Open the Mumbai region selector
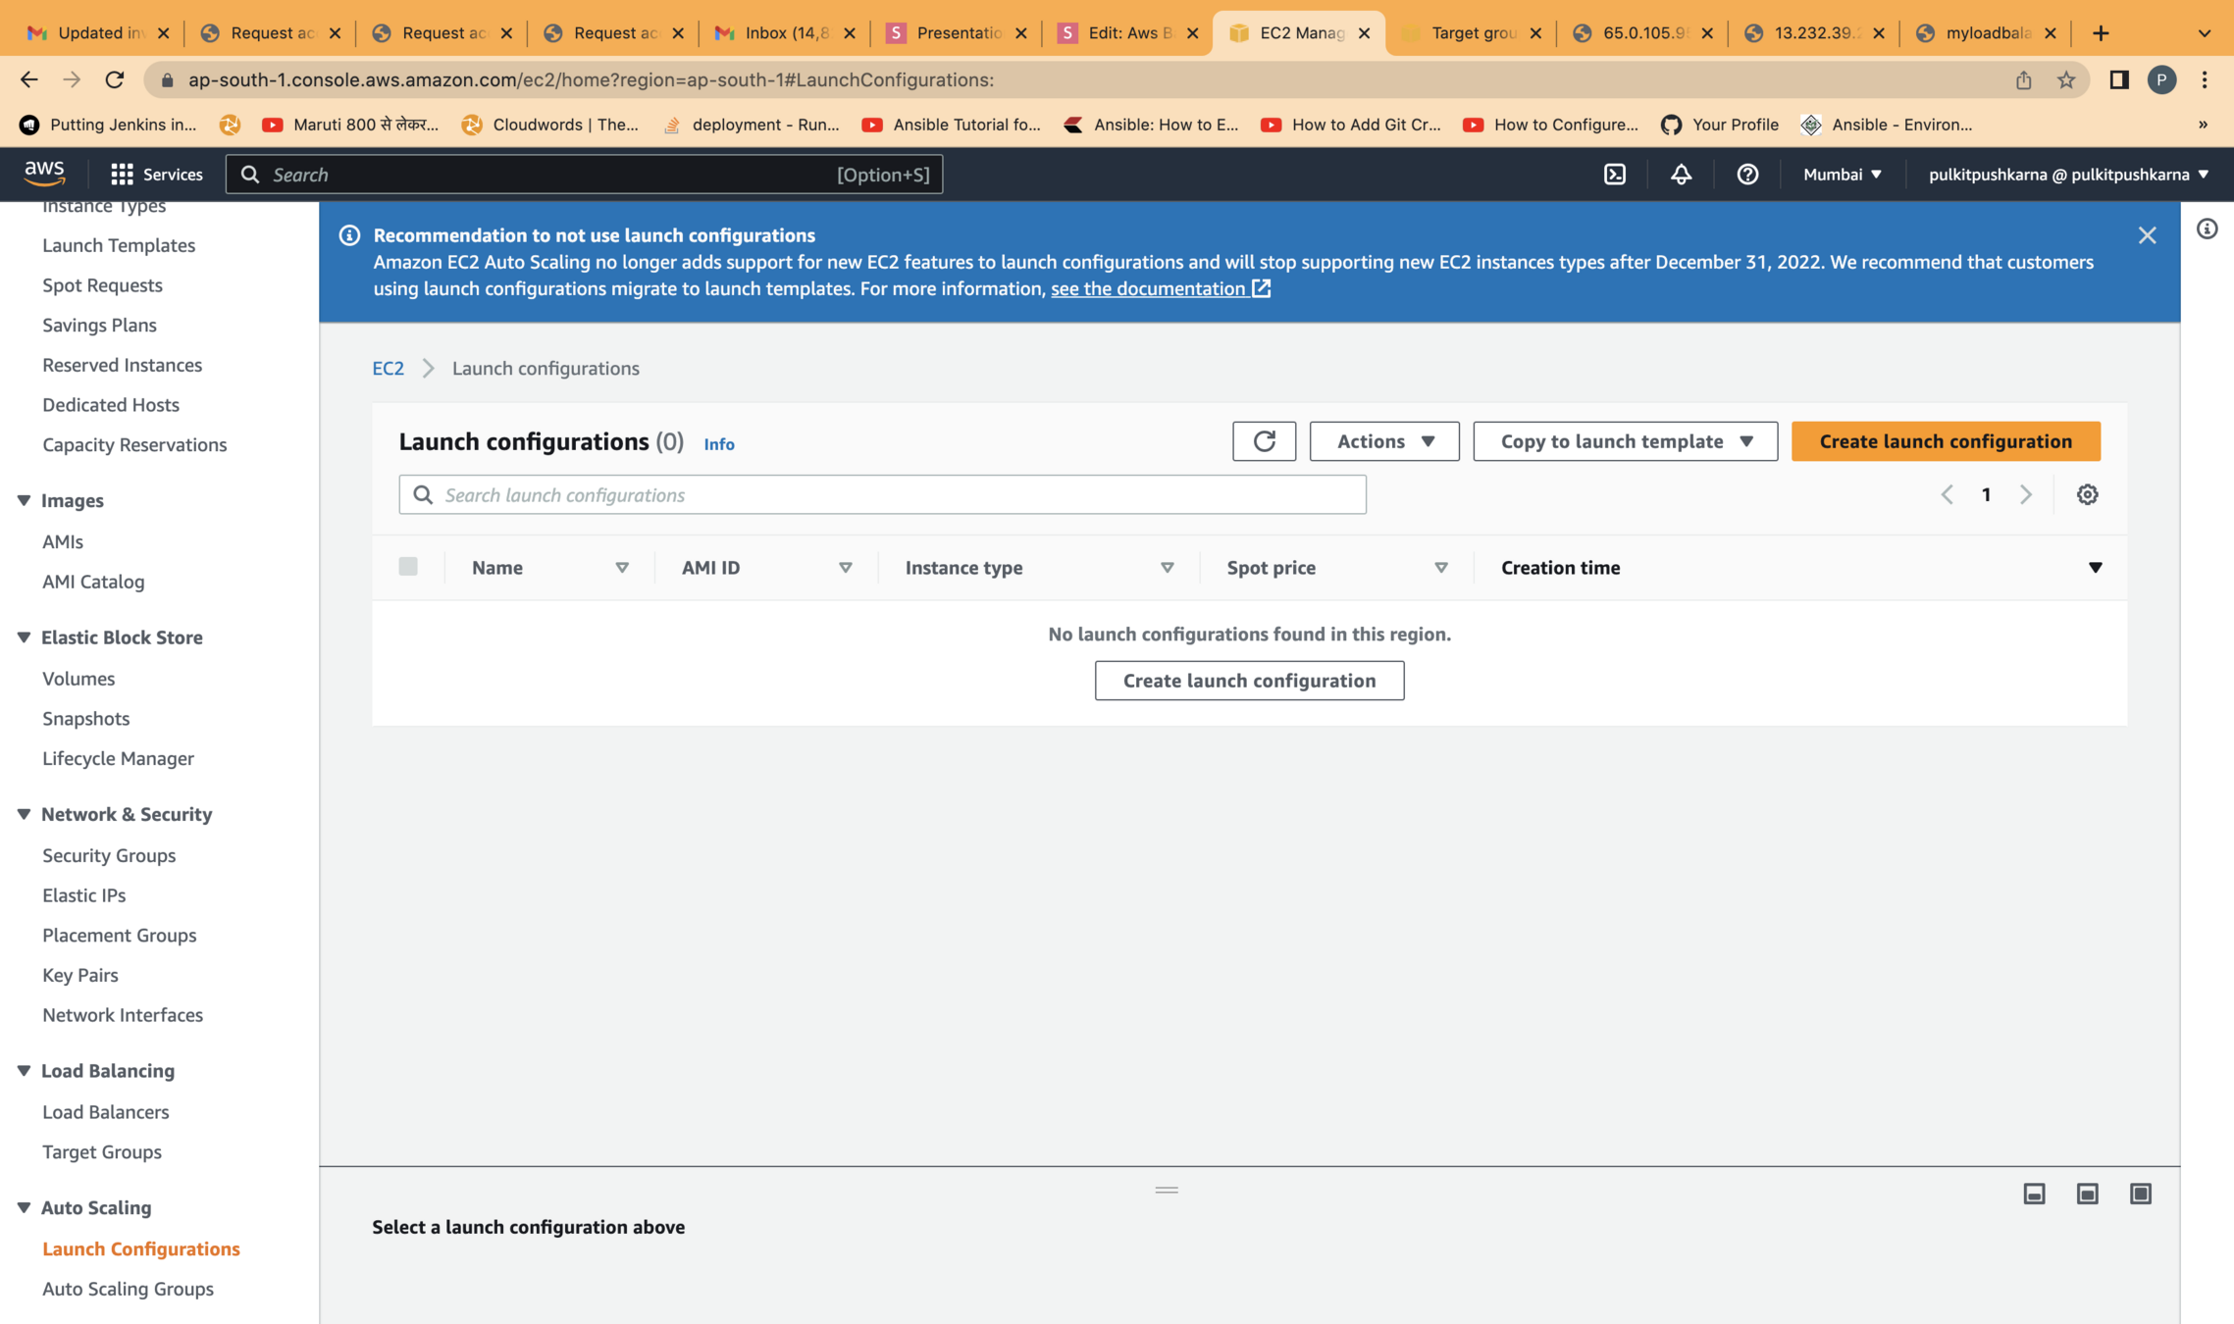This screenshot has width=2234, height=1324. point(1842,175)
